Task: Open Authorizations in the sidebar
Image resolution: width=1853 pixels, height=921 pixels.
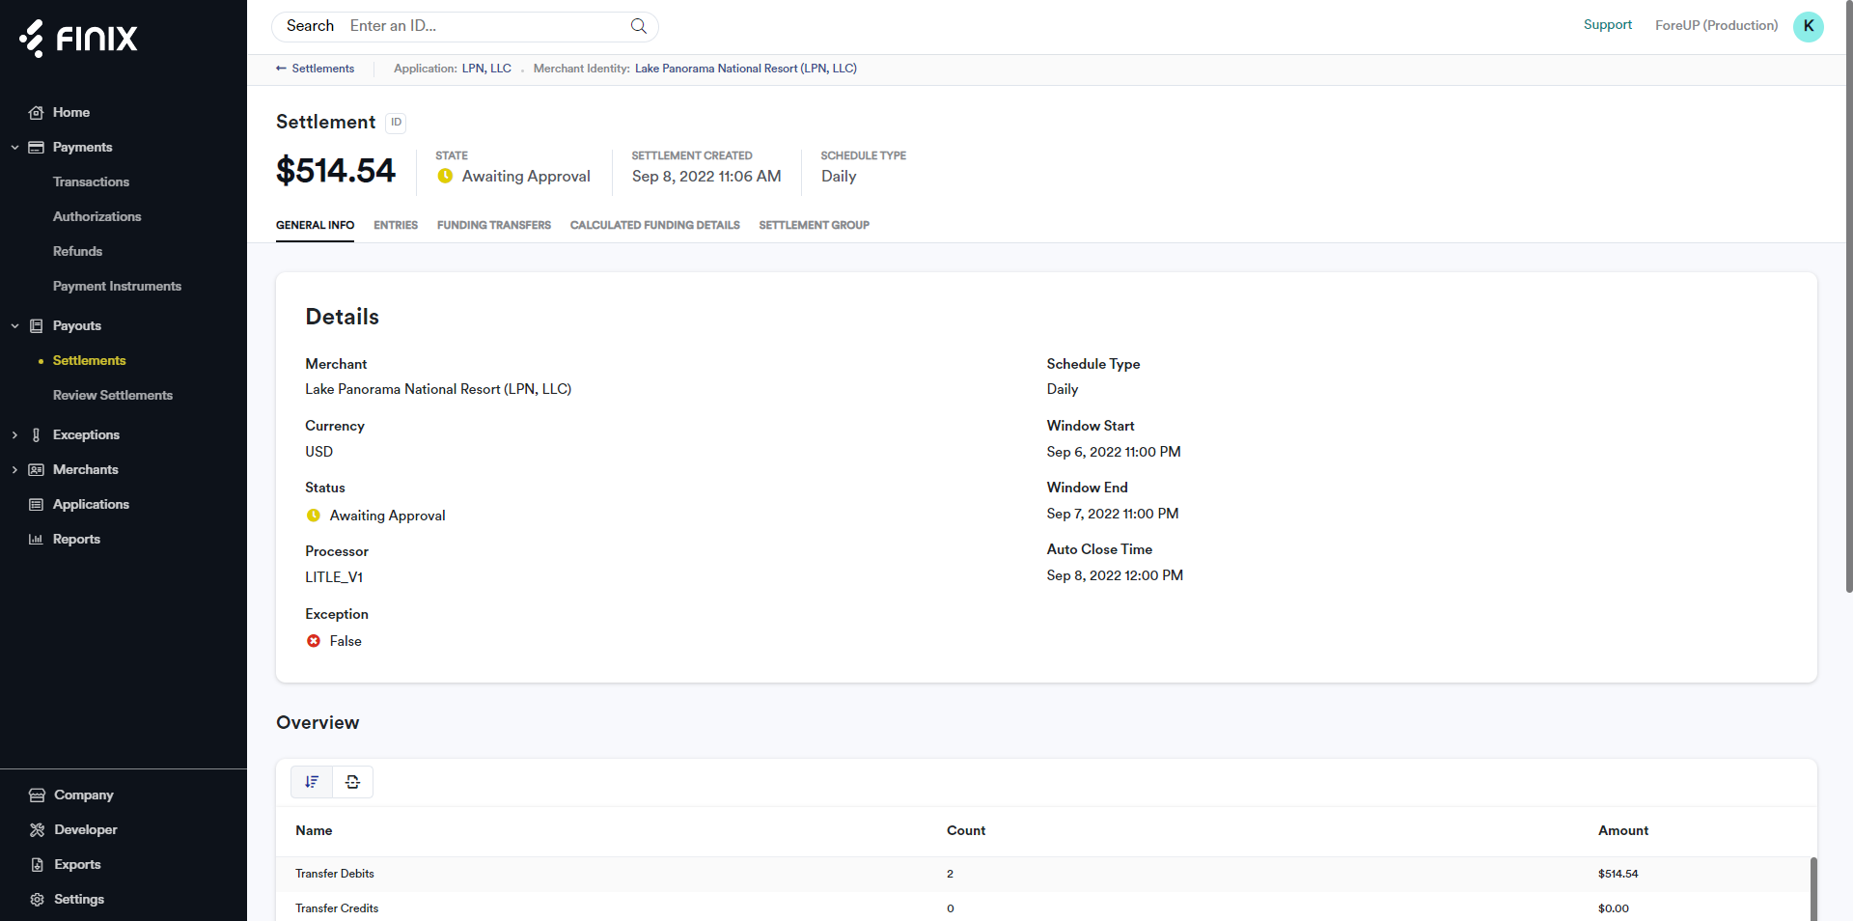Action: coord(97,217)
